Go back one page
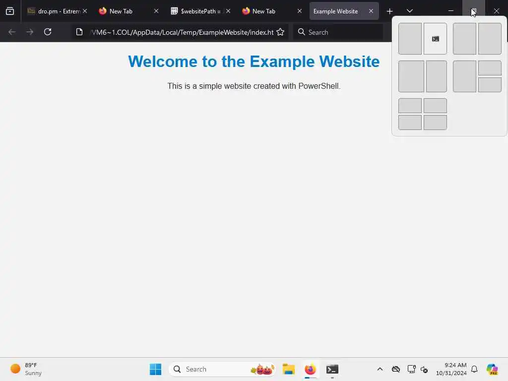508x381 pixels. click(x=12, y=32)
